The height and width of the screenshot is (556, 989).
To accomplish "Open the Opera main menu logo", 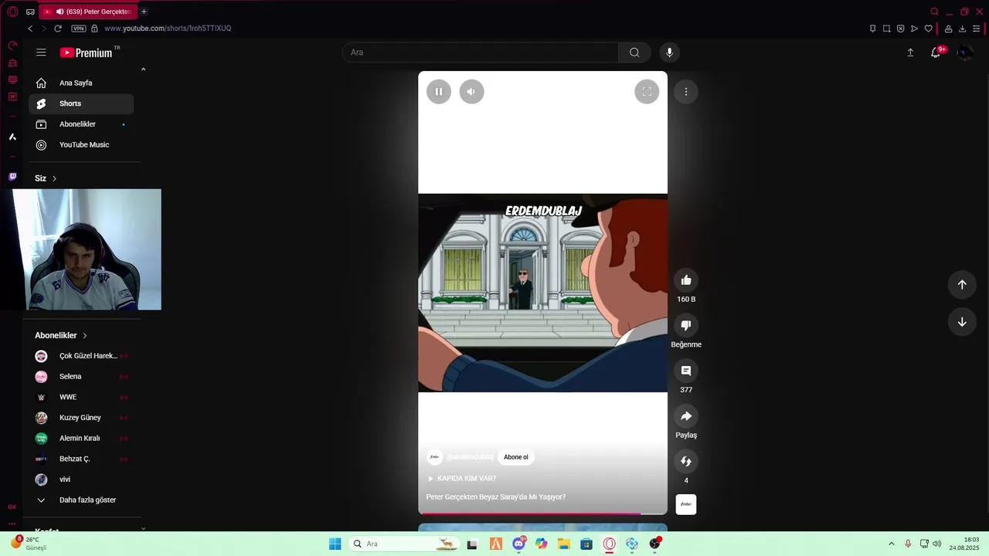I will click(12, 12).
